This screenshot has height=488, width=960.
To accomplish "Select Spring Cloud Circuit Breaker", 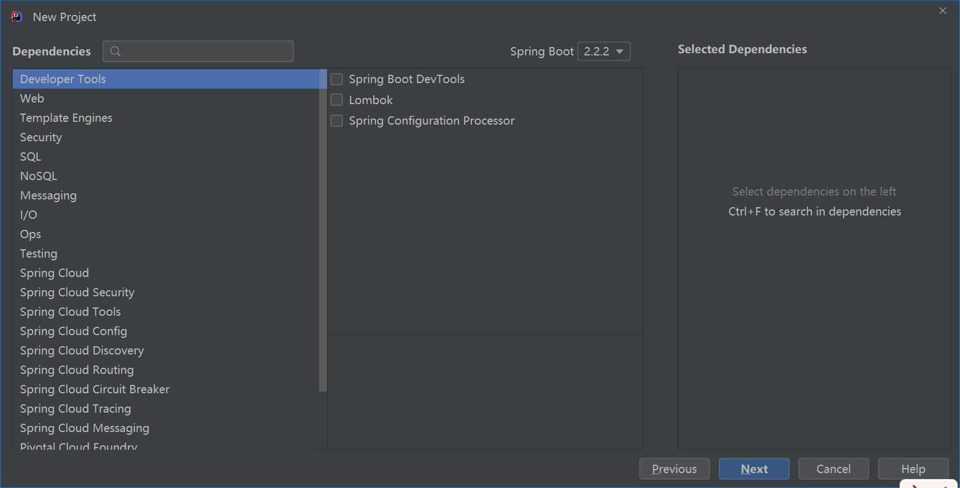I will click(x=95, y=389).
